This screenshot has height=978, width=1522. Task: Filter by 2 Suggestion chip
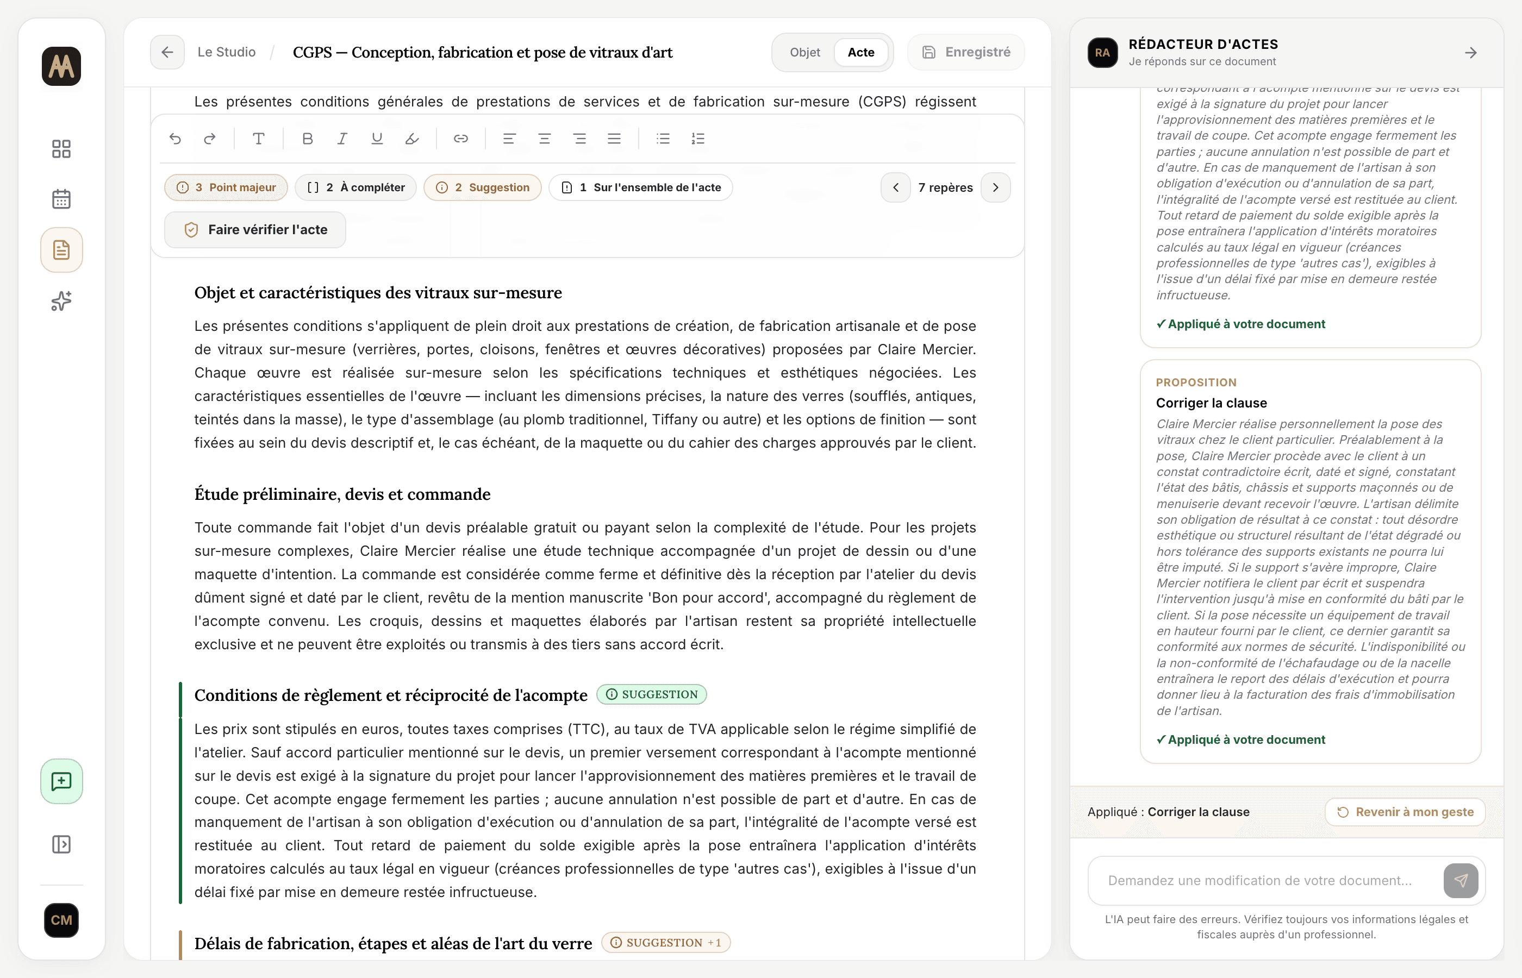(483, 187)
